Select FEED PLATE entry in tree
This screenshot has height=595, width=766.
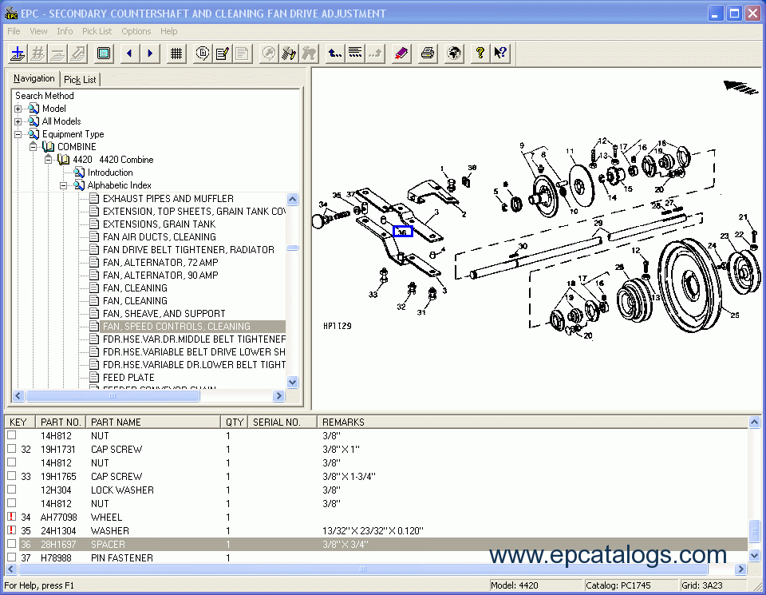click(x=128, y=378)
